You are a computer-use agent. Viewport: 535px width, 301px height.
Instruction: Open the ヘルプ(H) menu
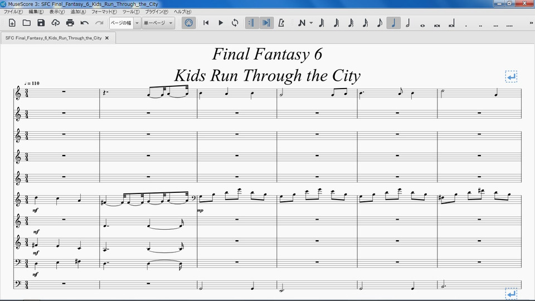pos(183,12)
